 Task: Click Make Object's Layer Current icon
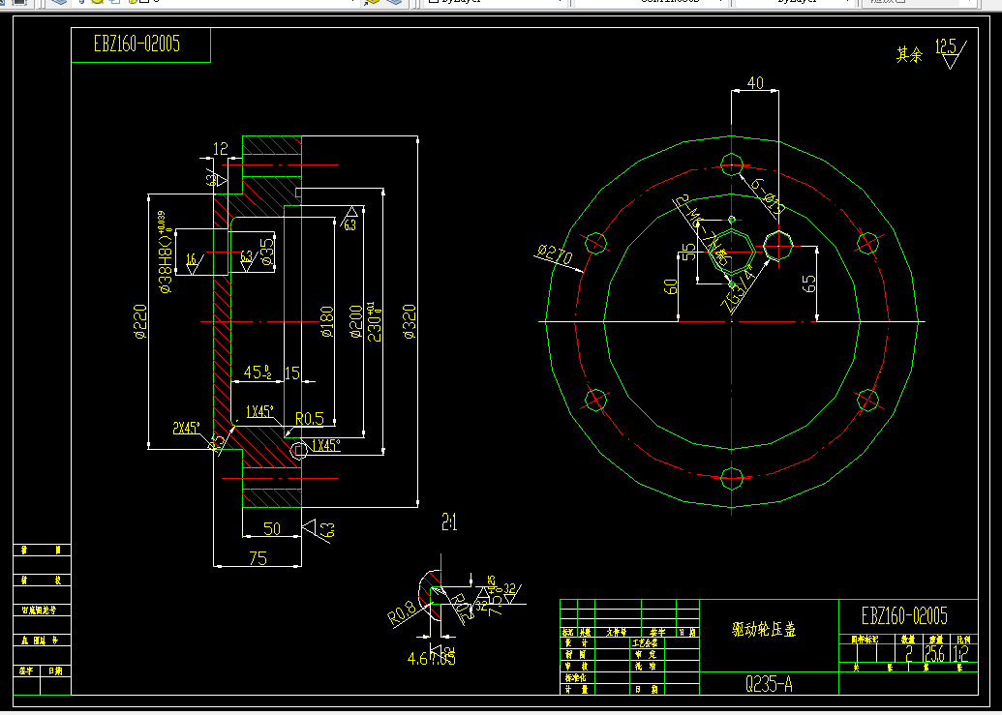(x=372, y=2)
